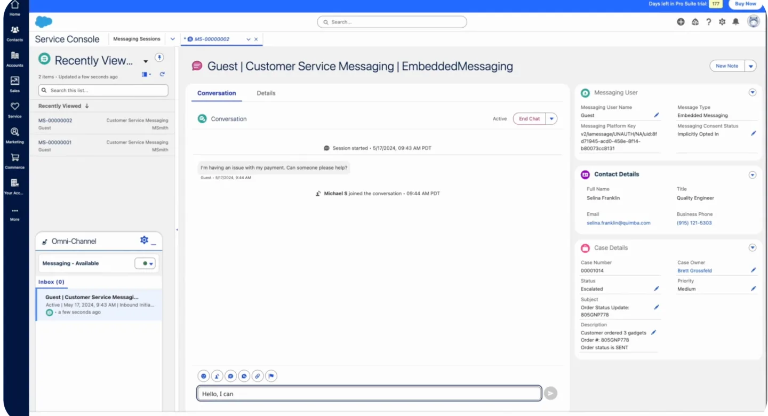
Task: Send the message with the arrow button
Action: (x=550, y=394)
